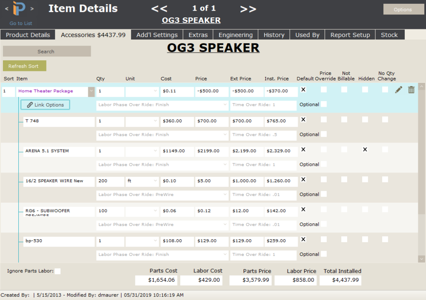Uncheck Hidden for ARENA 5.1 SYSTEM

coord(365,150)
